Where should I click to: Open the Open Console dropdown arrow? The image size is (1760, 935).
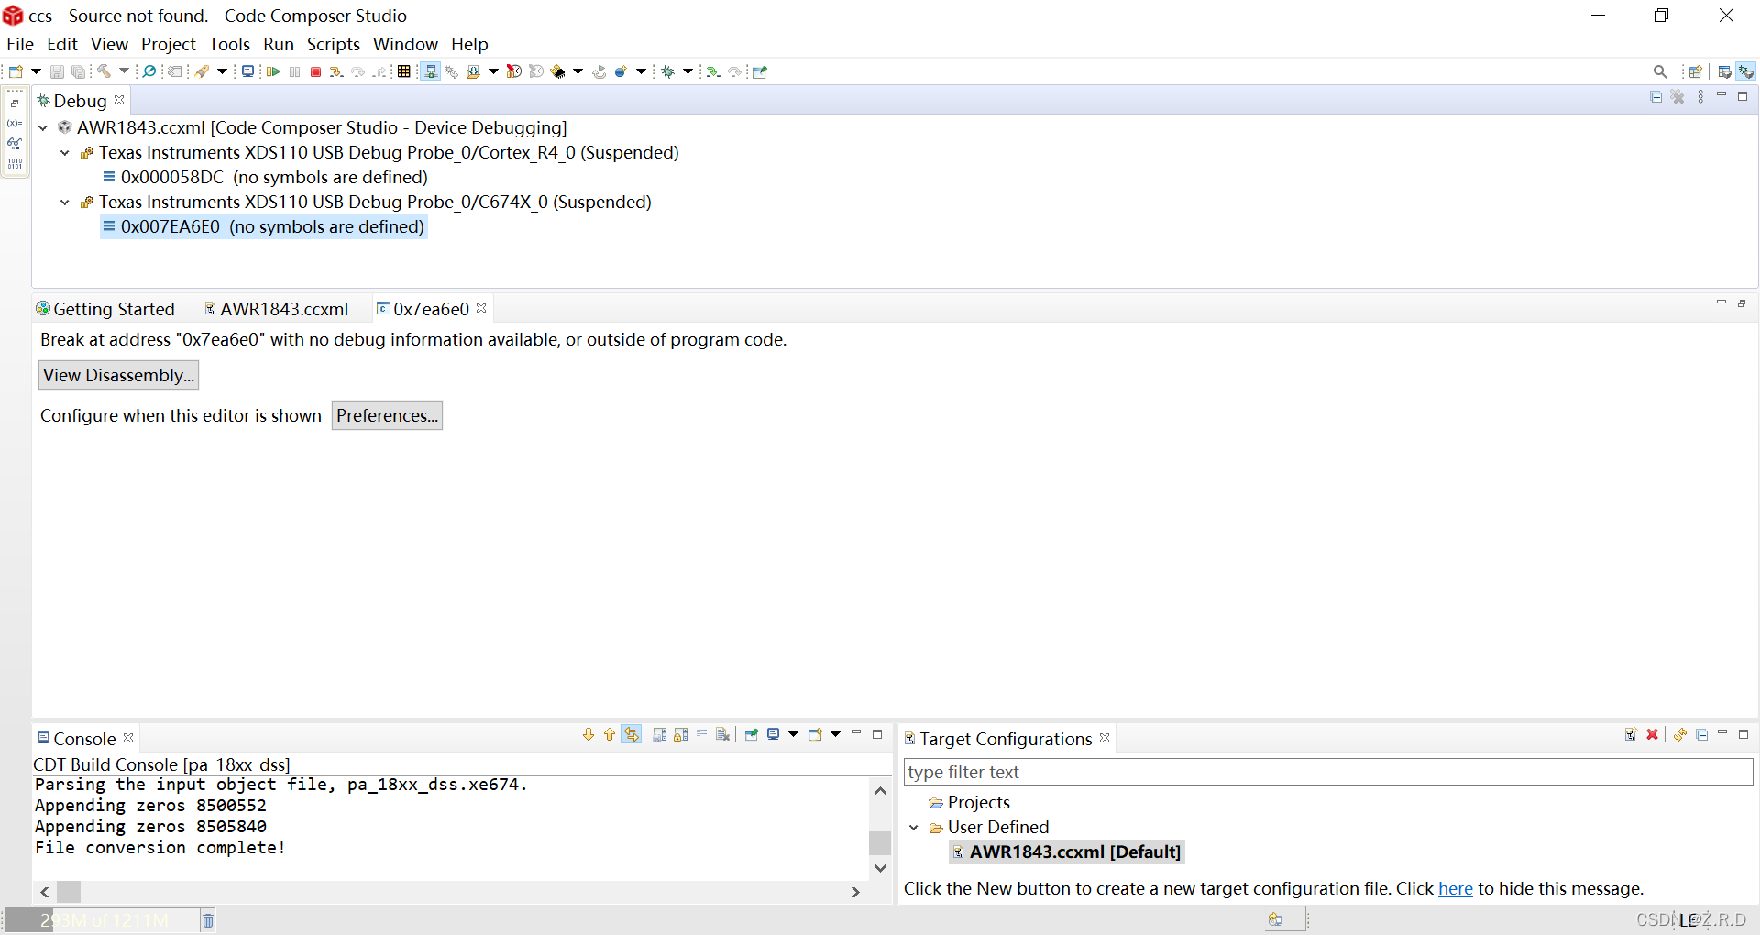coord(835,734)
